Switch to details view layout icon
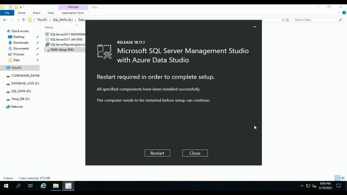Viewport: 347px width, 195px height. click(337, 178)
